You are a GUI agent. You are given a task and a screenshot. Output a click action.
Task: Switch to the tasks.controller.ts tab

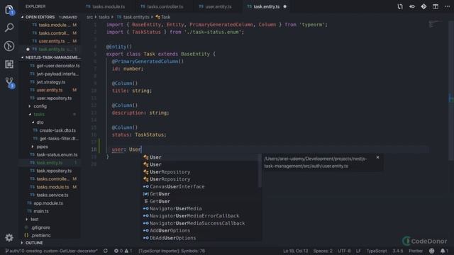162,6
